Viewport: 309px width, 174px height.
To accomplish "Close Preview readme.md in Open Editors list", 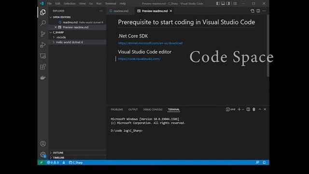I will coord(56,27).
